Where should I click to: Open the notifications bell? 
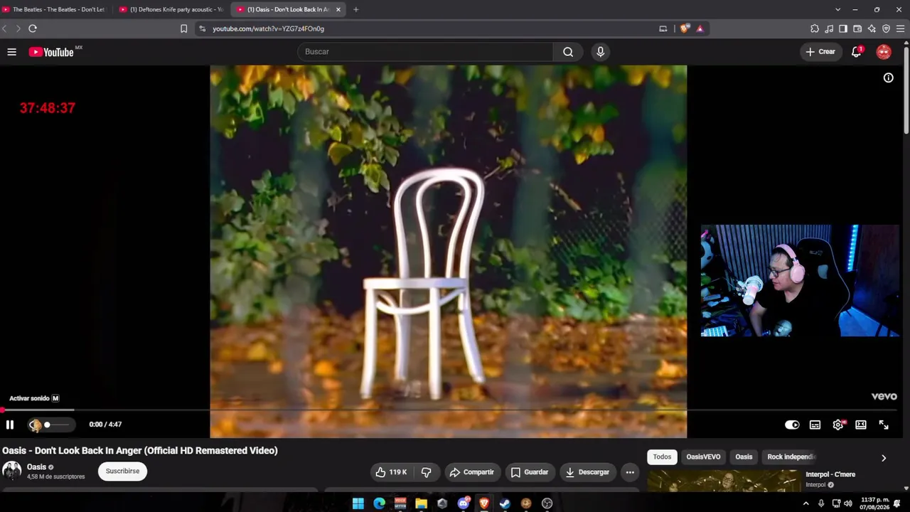click(x=857, y=52)
